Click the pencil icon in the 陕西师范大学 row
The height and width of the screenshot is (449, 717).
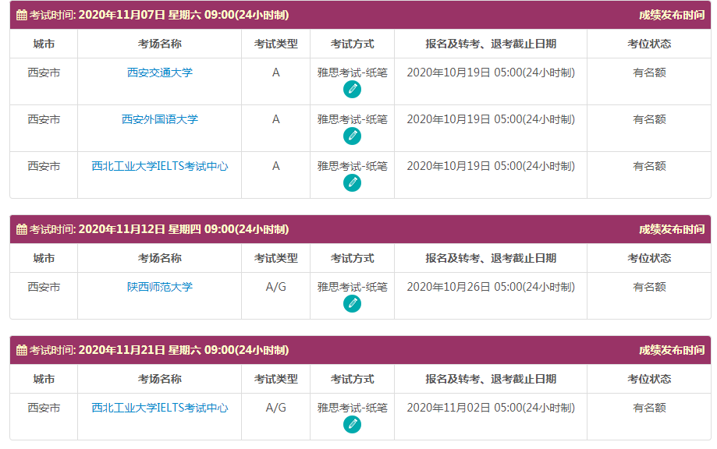352,304
